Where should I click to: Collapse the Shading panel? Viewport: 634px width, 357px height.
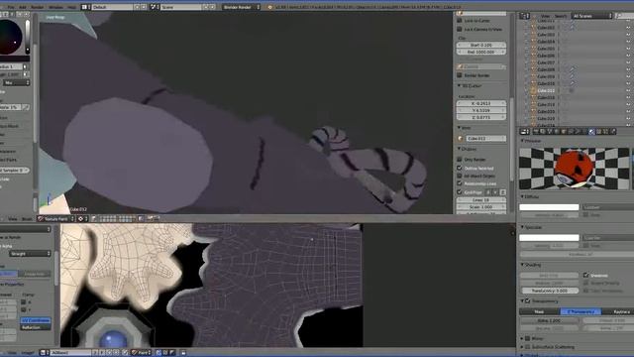[522, 265]
